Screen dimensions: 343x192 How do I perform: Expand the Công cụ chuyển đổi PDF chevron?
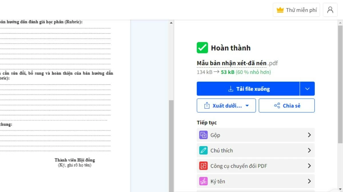[x=309, y=166]
